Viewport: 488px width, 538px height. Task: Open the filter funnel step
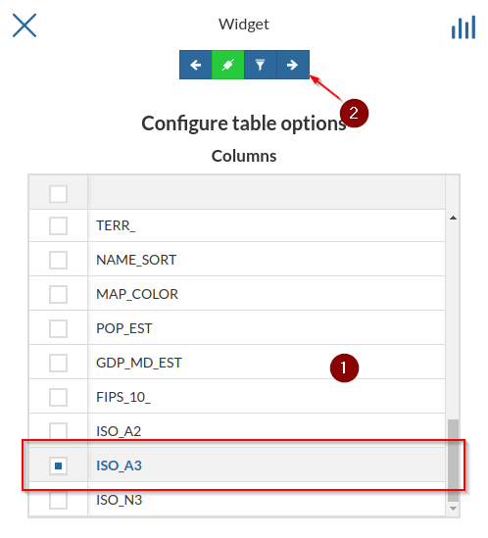point(260,65)
